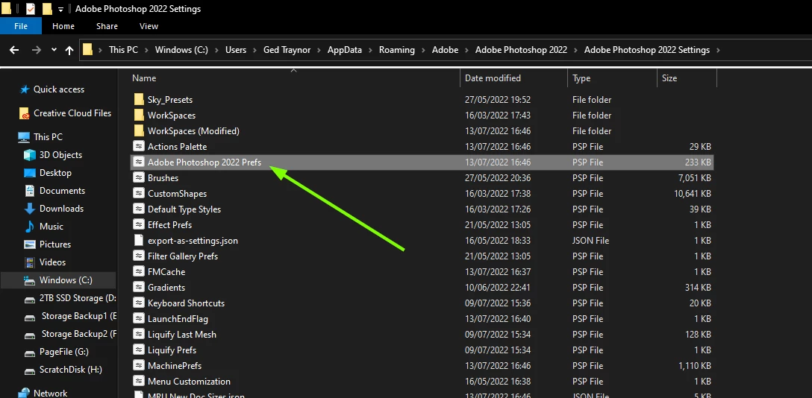Select Creative Cloud Files in sidebar

pos(72,113)
